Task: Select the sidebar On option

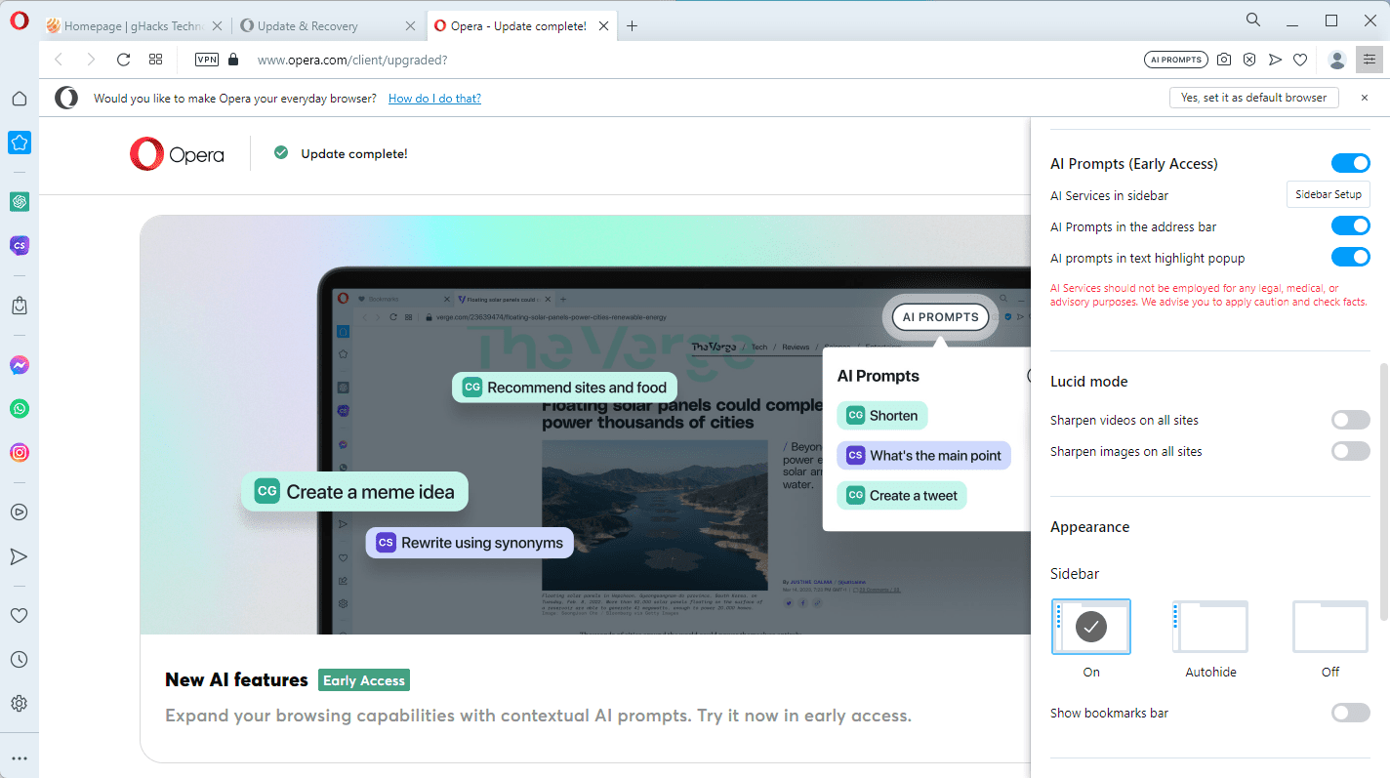Action: click(1091, 627)
